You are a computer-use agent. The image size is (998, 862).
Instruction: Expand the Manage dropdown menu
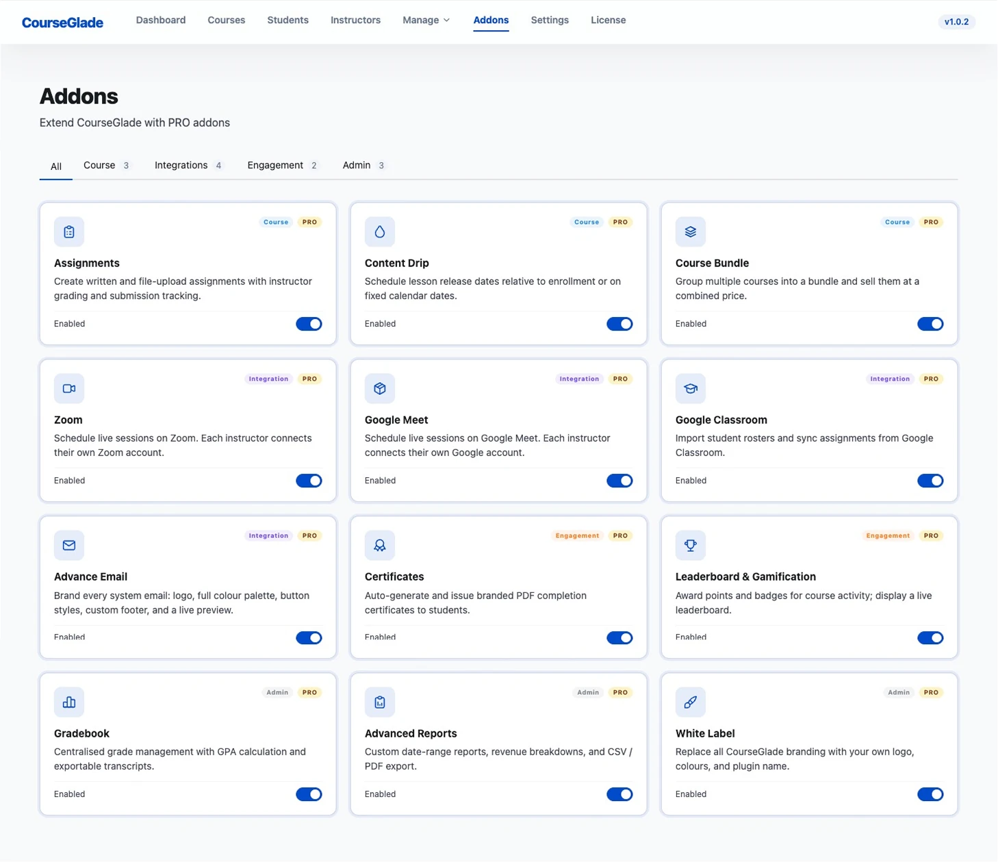(426, 20)
